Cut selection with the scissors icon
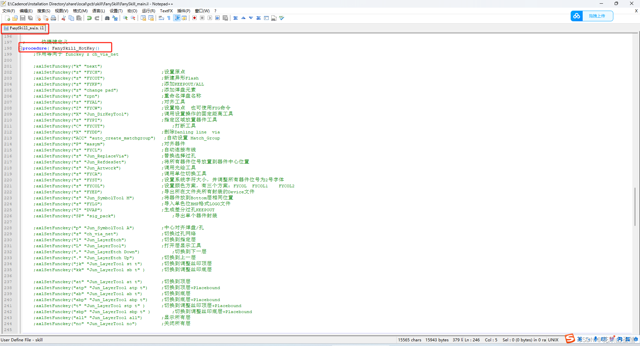The width and height of the screenshot is (640, 346). [x=63, y=18]
